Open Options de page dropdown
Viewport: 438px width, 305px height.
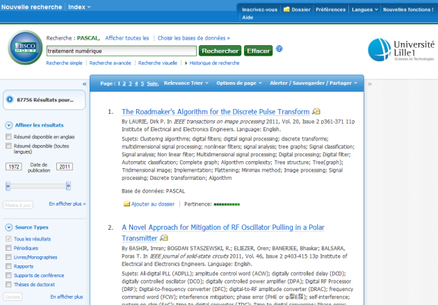[239, 83]
